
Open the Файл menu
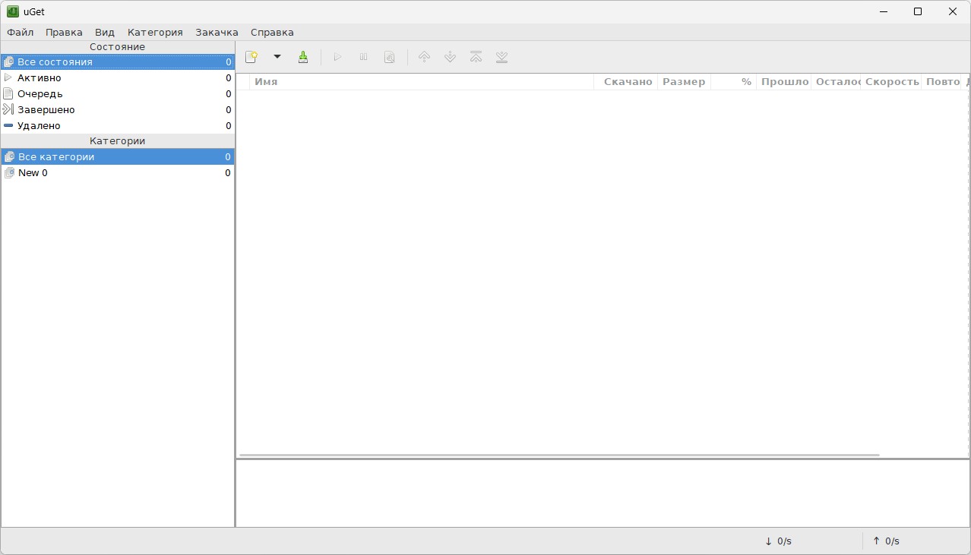pyautogui.click(x=21, y=33)
